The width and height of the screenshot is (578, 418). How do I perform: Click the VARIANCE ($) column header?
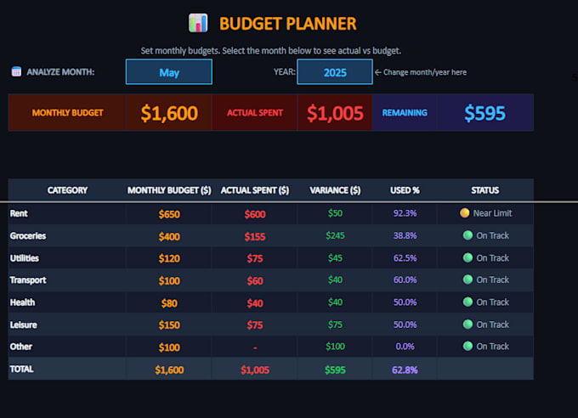[335, 190]
